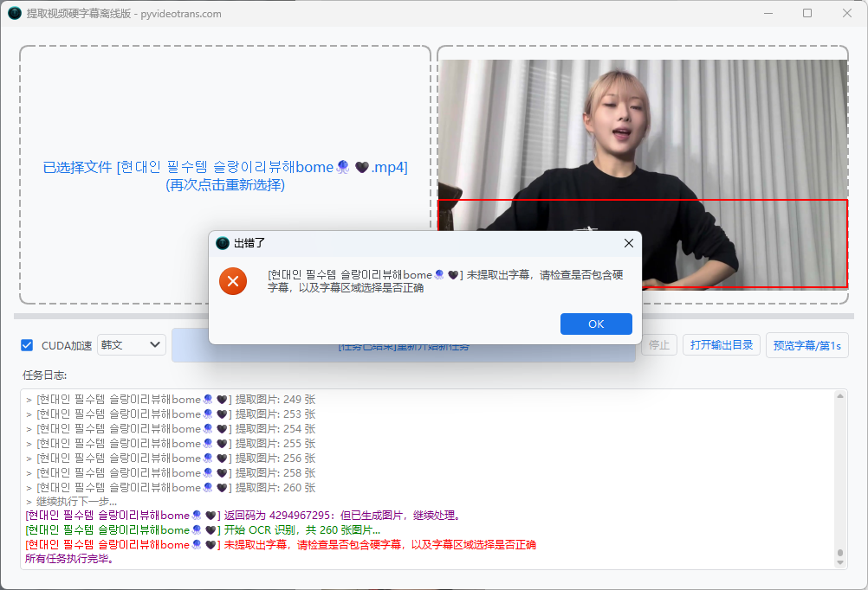Toggle the CUDA加速 checkbox
This screenshot has width=868, height=590.
pos(27,345)
